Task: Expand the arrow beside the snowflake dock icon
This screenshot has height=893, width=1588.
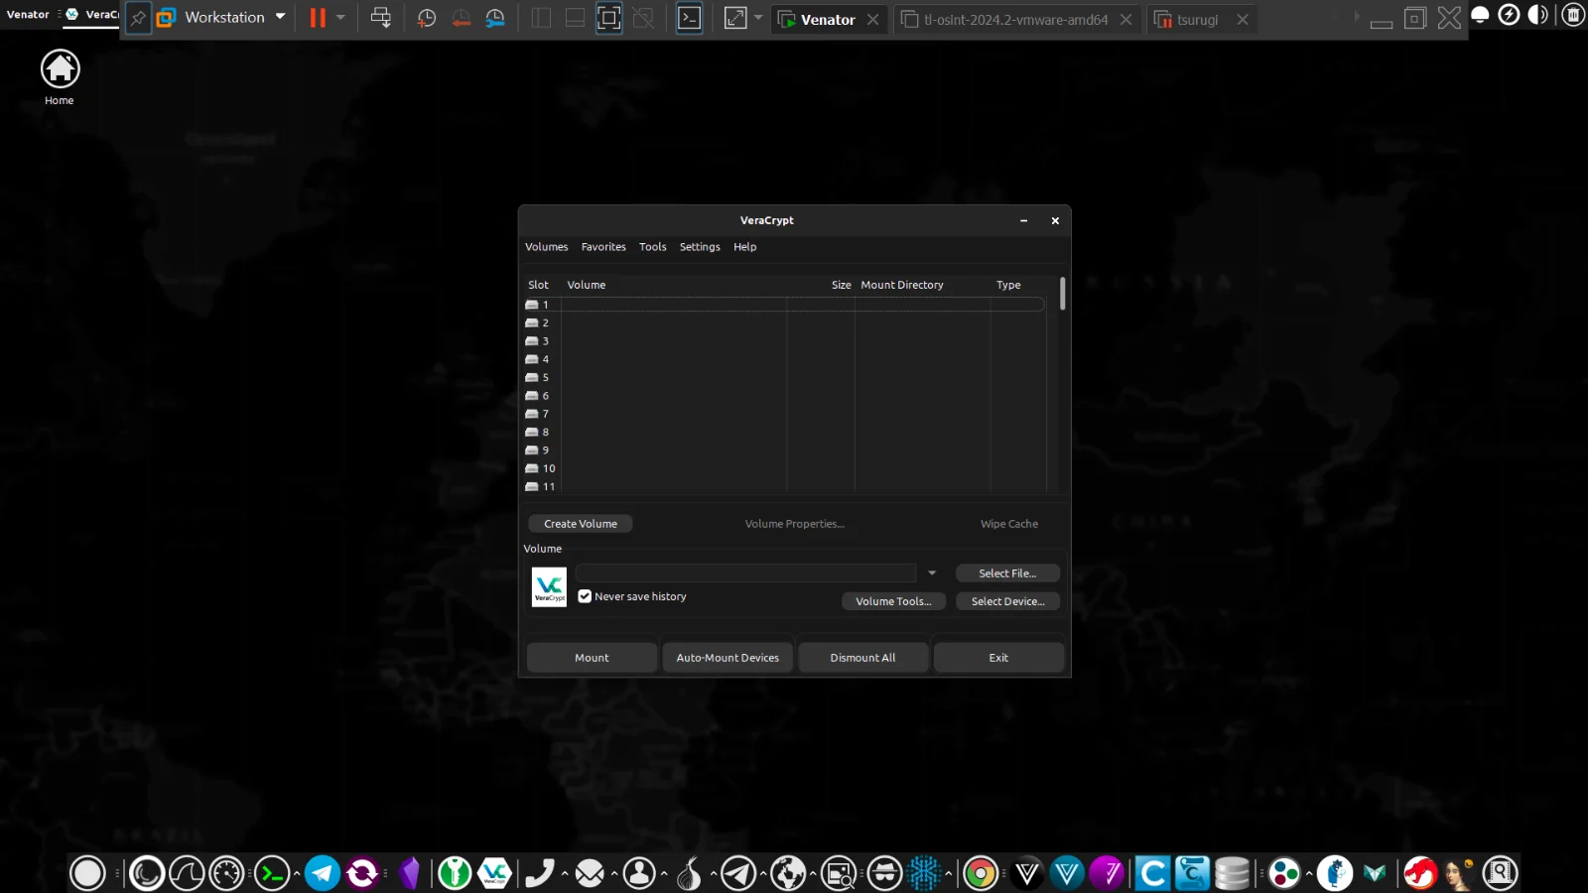Action: click(949, 873)
